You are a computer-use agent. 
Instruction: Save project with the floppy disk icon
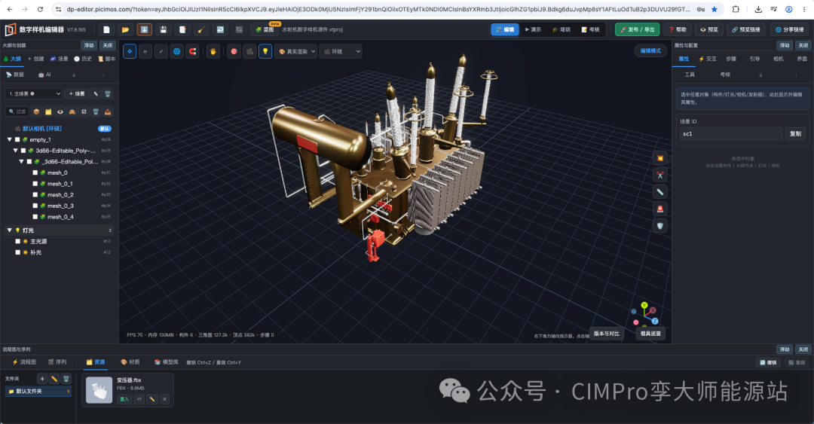163,29
